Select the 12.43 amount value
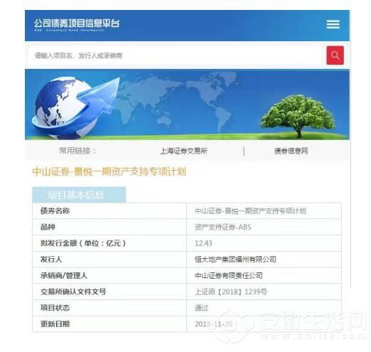371x352 pixels. click(203, 243)
